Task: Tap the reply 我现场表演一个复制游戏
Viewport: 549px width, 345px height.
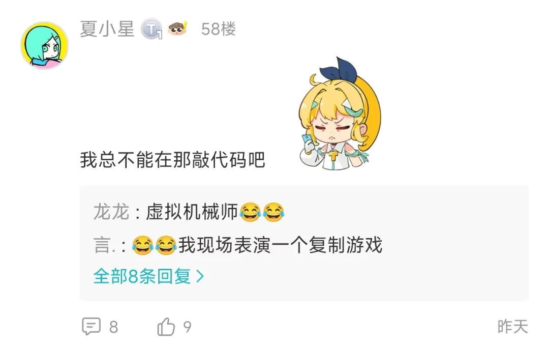Action: click(280, 245)
